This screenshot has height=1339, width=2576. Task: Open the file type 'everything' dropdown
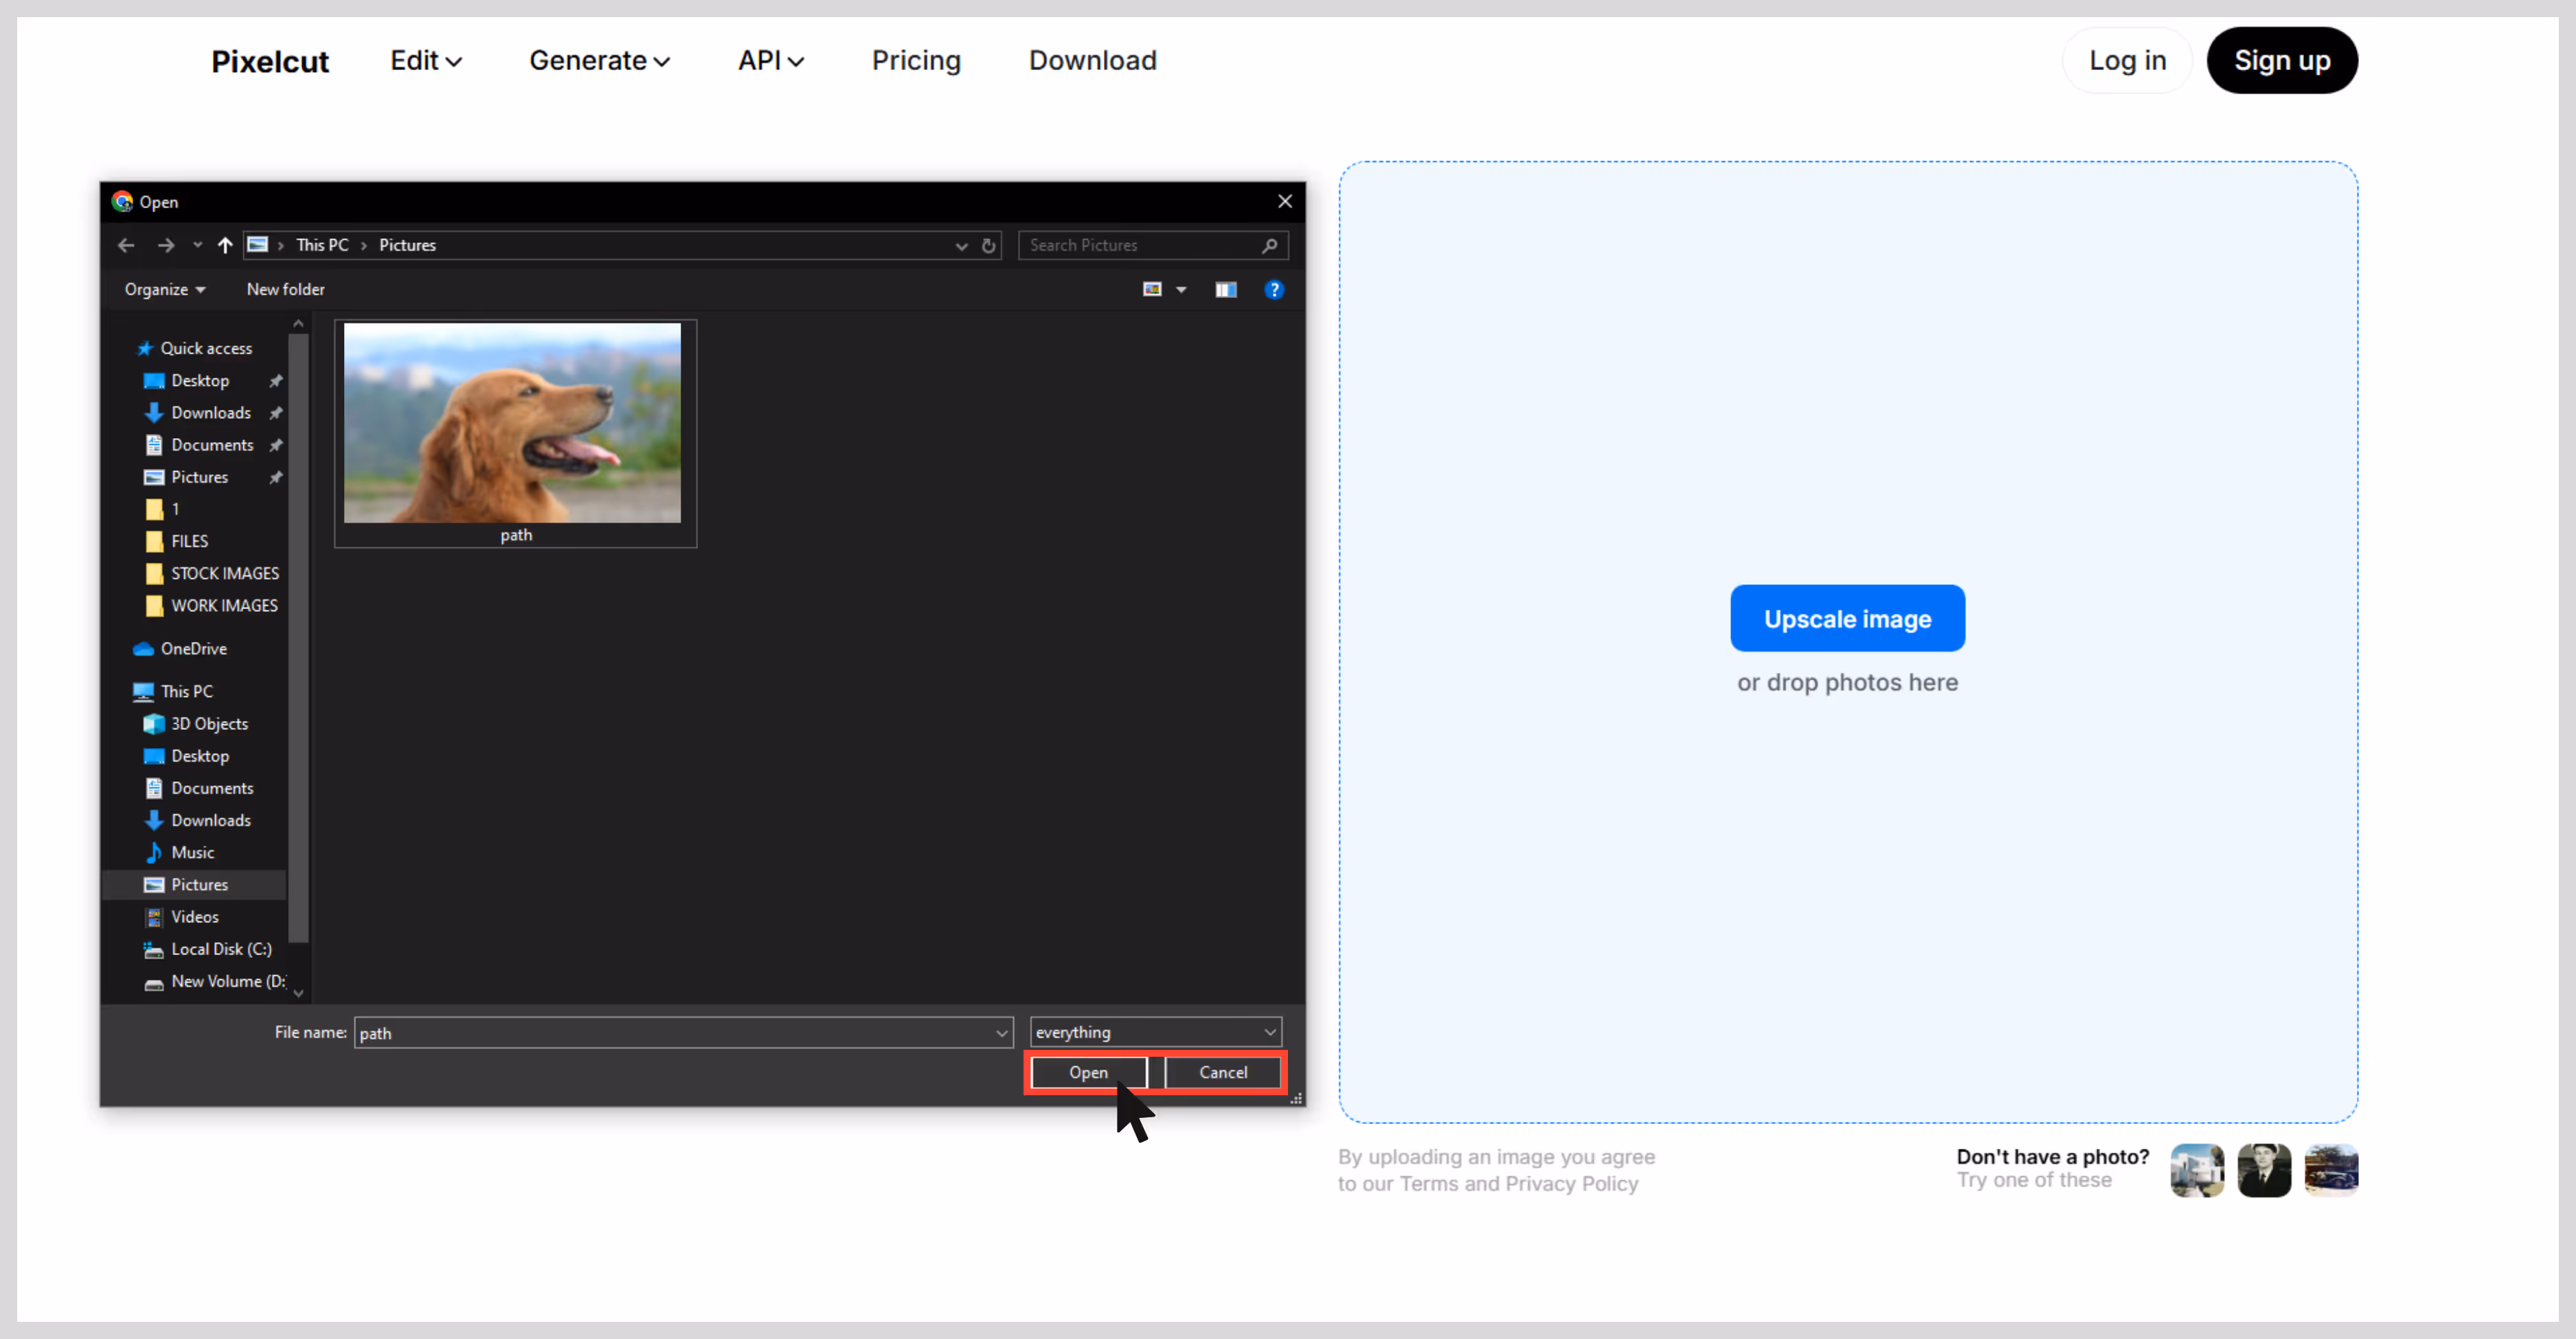(x=1155, y=1032)
